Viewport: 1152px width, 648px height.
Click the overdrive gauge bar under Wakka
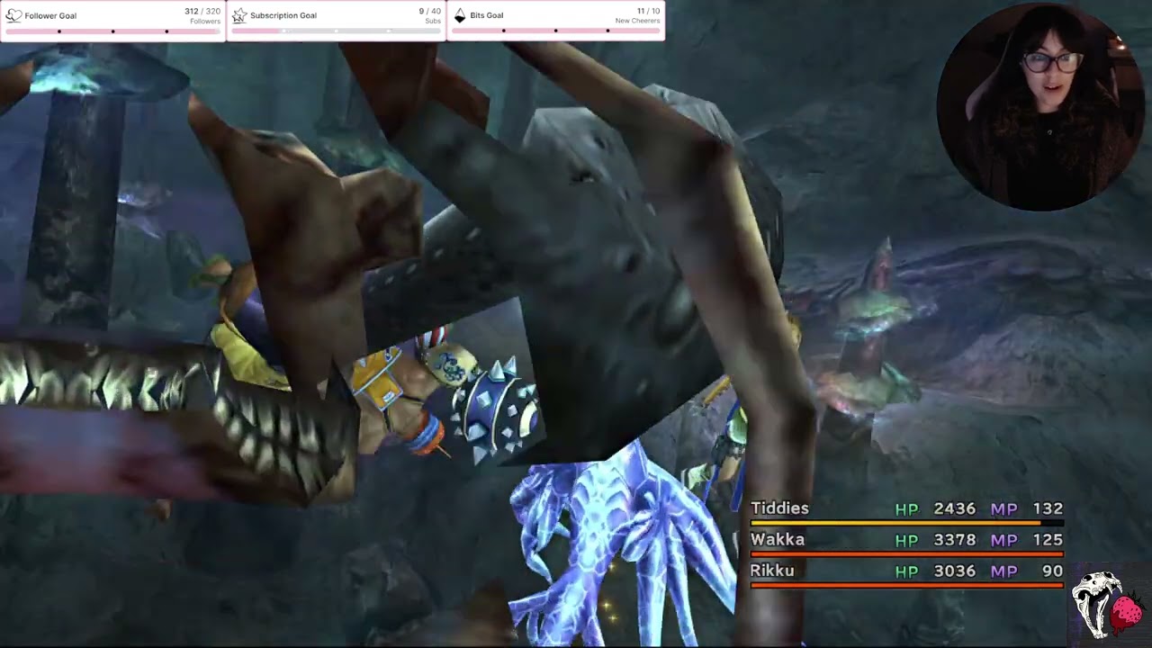pyautogui.click(x=907, y=553)
